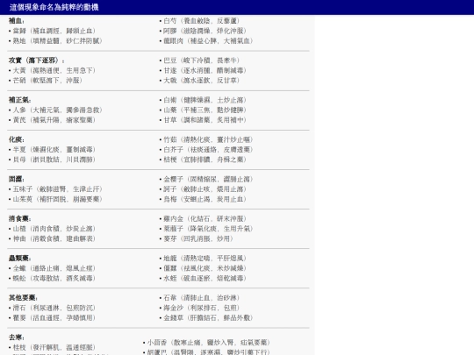Viewport: 474px width, 355px height.
Task: Select the 蟲類藥 section heading
Action: click(19, 258)
